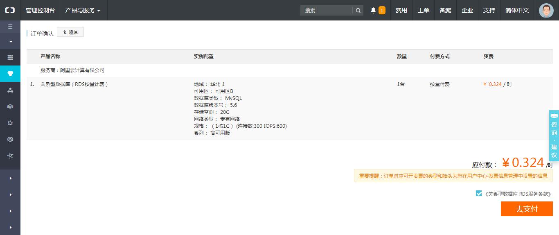Click the 资费 column header

point(489,56)
